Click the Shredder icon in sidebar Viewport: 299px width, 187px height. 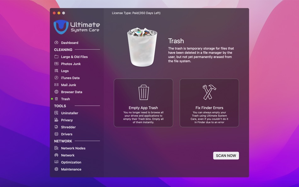[56, 127]
